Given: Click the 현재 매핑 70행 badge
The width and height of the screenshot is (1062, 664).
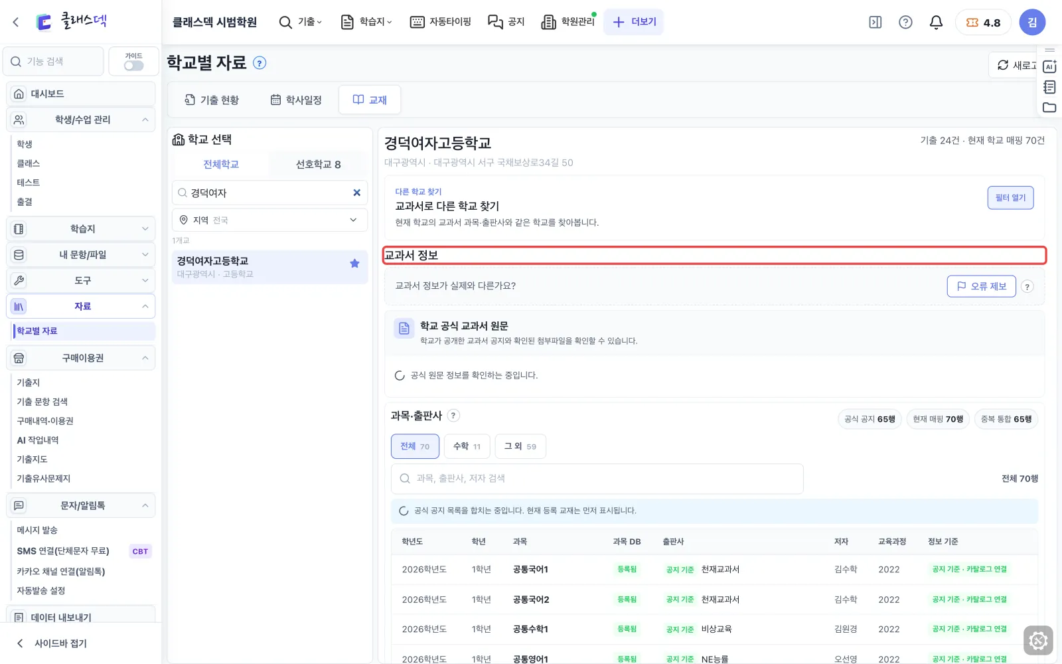Looking at the screenshot, I should coord(938,419).
